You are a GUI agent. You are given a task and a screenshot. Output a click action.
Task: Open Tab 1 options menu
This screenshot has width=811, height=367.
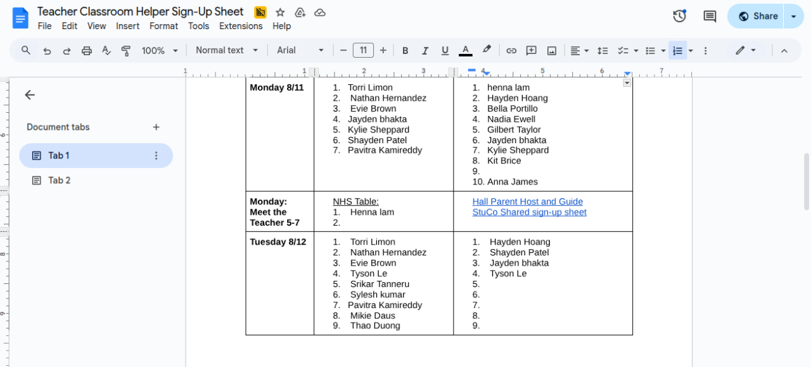[x=156, y=155]
